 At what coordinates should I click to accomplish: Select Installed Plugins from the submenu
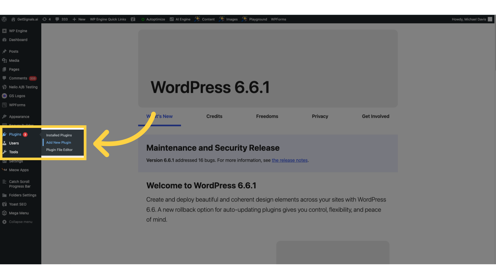[x=59, y=135]
